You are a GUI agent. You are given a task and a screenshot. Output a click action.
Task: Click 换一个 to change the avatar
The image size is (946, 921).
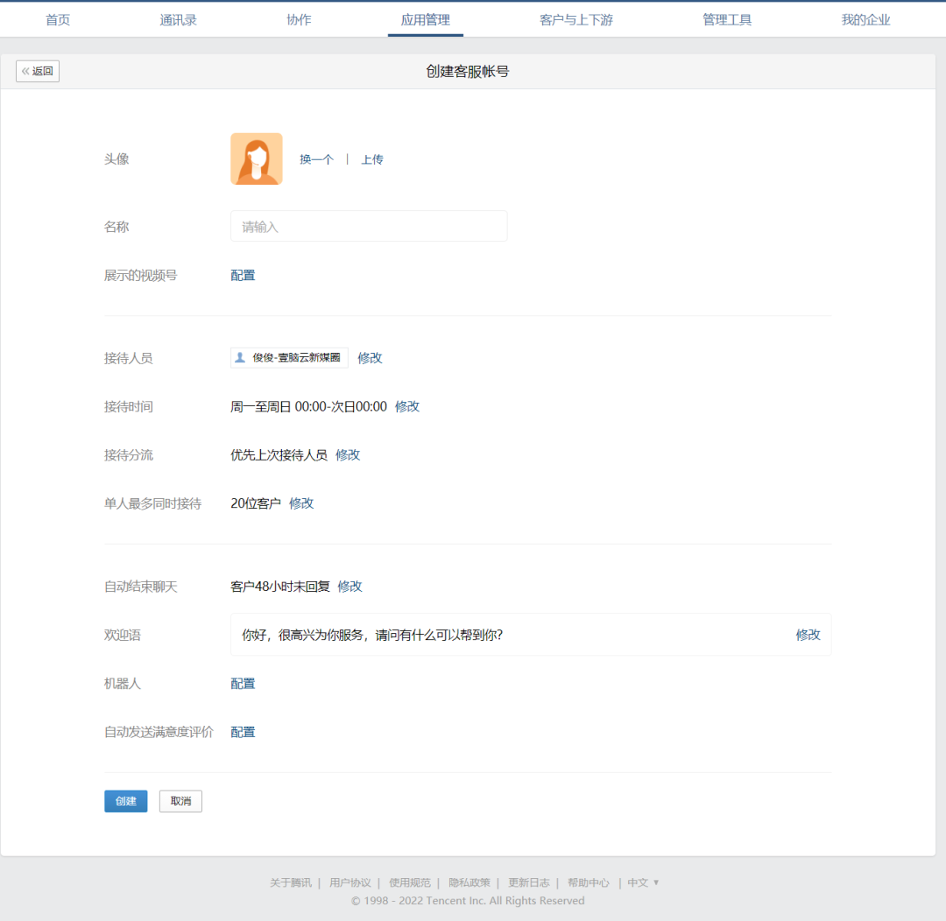[316, 159]
